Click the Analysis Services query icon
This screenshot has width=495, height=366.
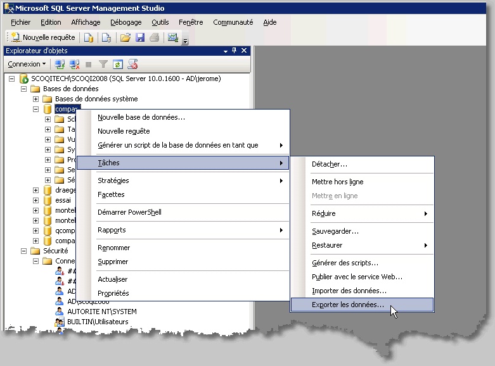pos(106,38)
